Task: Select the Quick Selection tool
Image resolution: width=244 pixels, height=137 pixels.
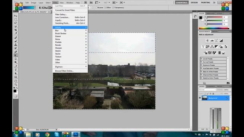Action: click(16, 27)
